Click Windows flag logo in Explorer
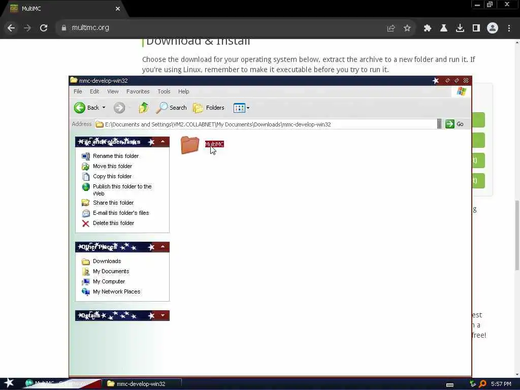Image resolution: width=520 pixels, height=390 pixels. 461,91
